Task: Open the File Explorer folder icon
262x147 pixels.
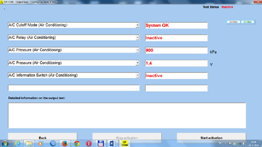Action: click(x=28, y=143)
